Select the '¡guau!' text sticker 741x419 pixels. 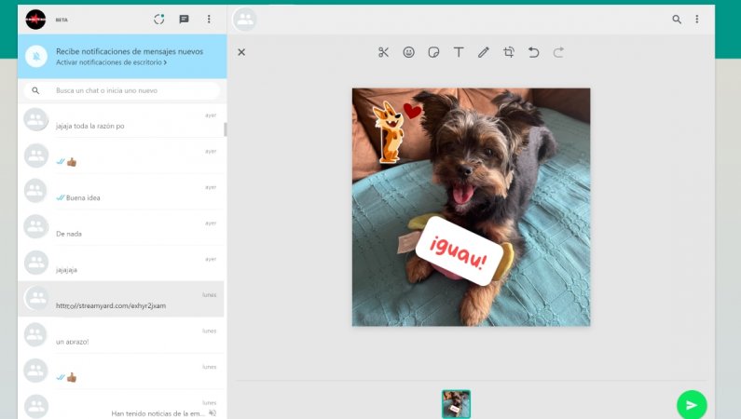459,250
